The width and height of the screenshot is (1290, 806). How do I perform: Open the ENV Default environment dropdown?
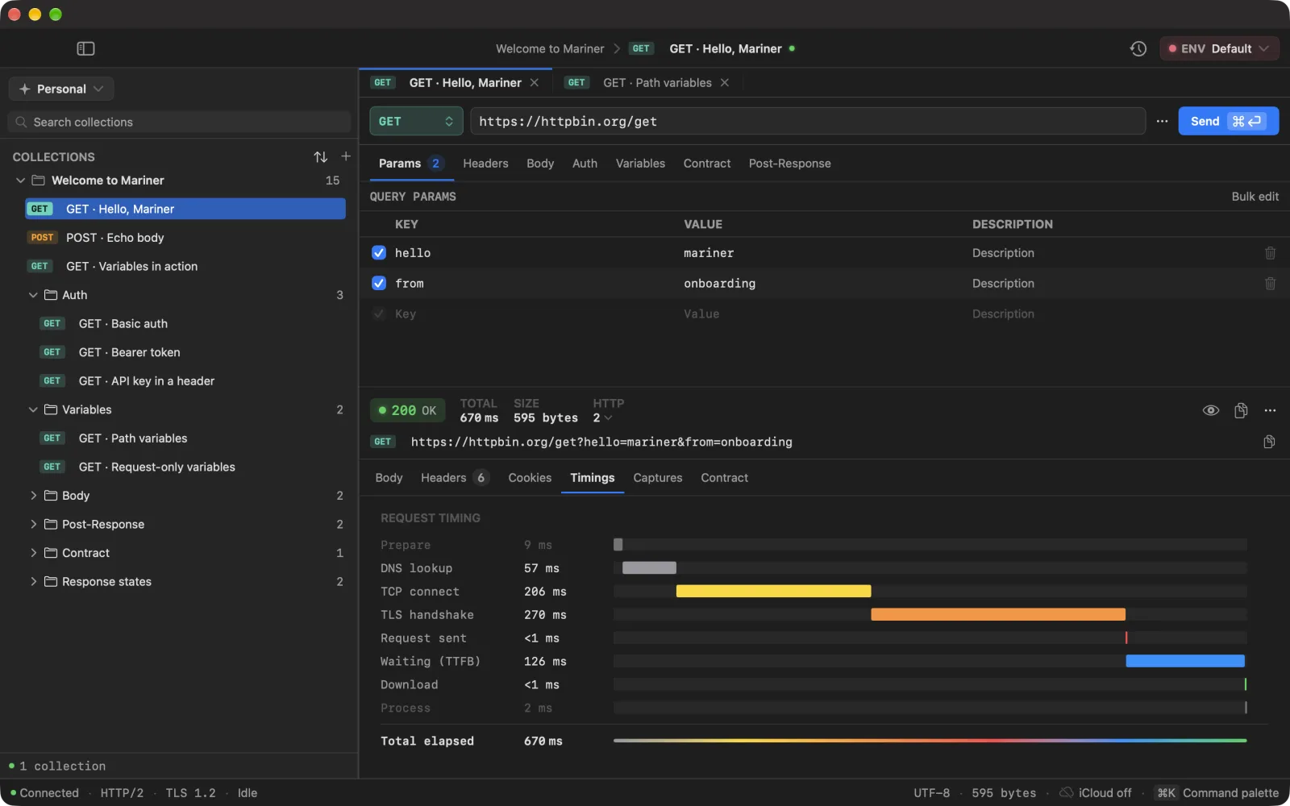[x=1219, y=48]
